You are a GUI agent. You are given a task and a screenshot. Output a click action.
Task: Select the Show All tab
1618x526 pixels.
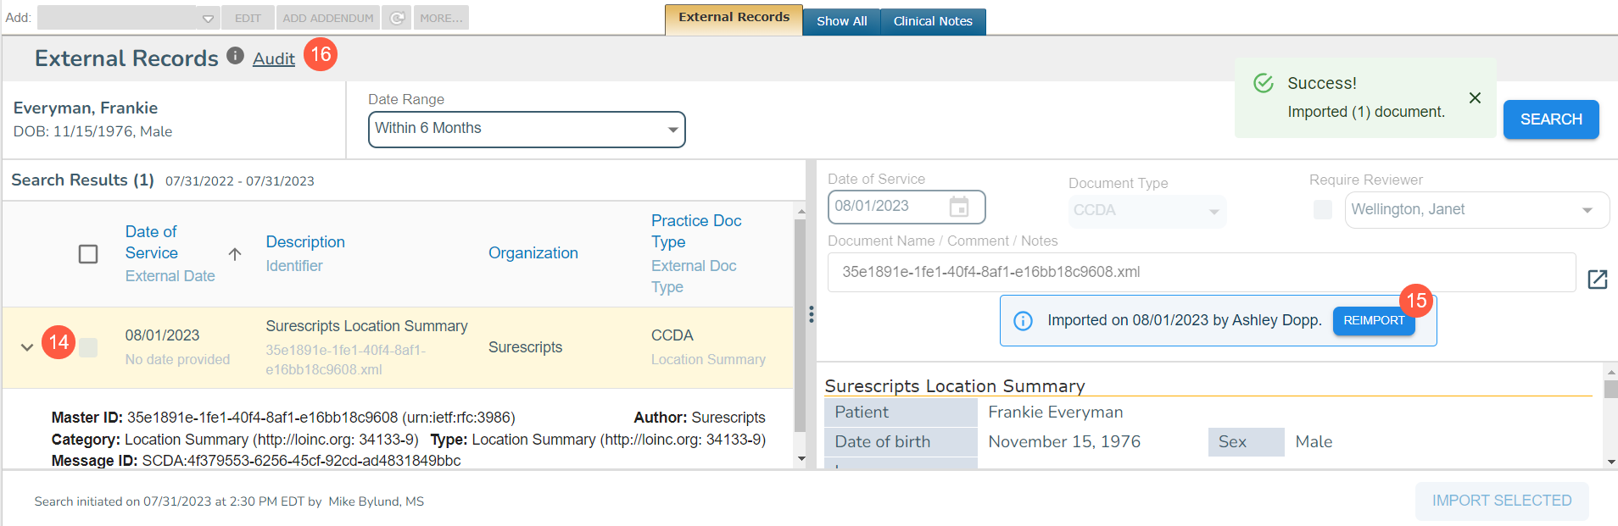click(x=841, y=21)
